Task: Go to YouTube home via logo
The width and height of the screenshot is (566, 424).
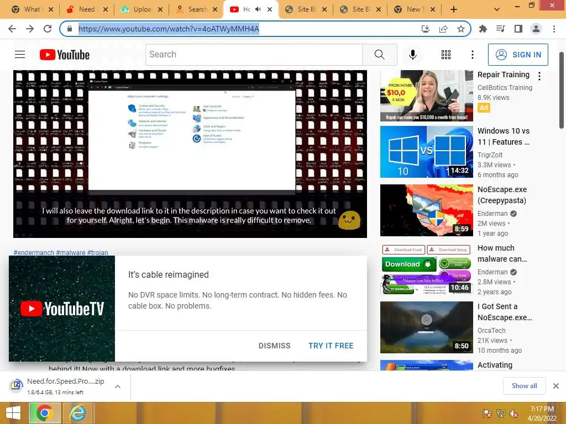Action: tap(65, 55)
